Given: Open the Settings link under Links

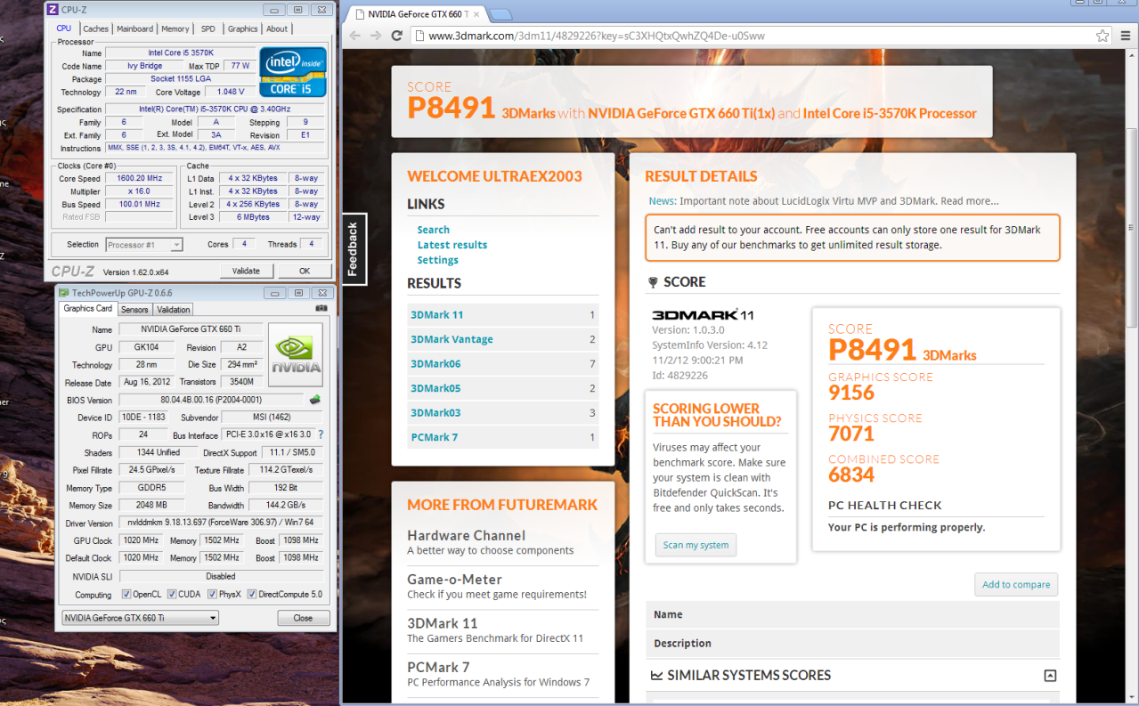Looking at the screenshot, I should coord(438,260).
